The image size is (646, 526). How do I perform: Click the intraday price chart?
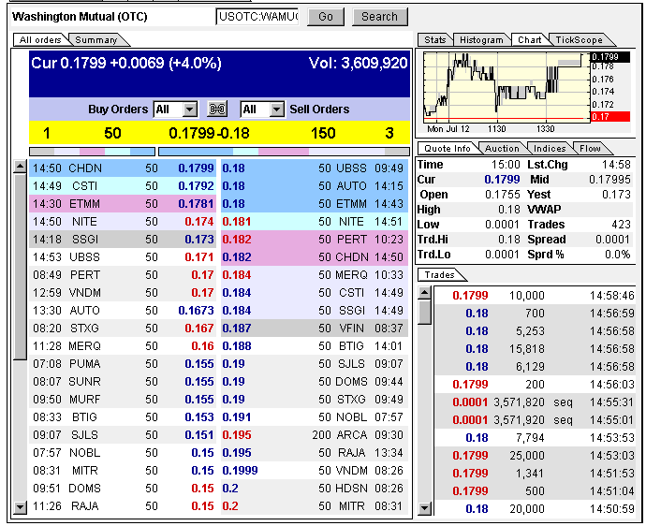click(504, 86)
